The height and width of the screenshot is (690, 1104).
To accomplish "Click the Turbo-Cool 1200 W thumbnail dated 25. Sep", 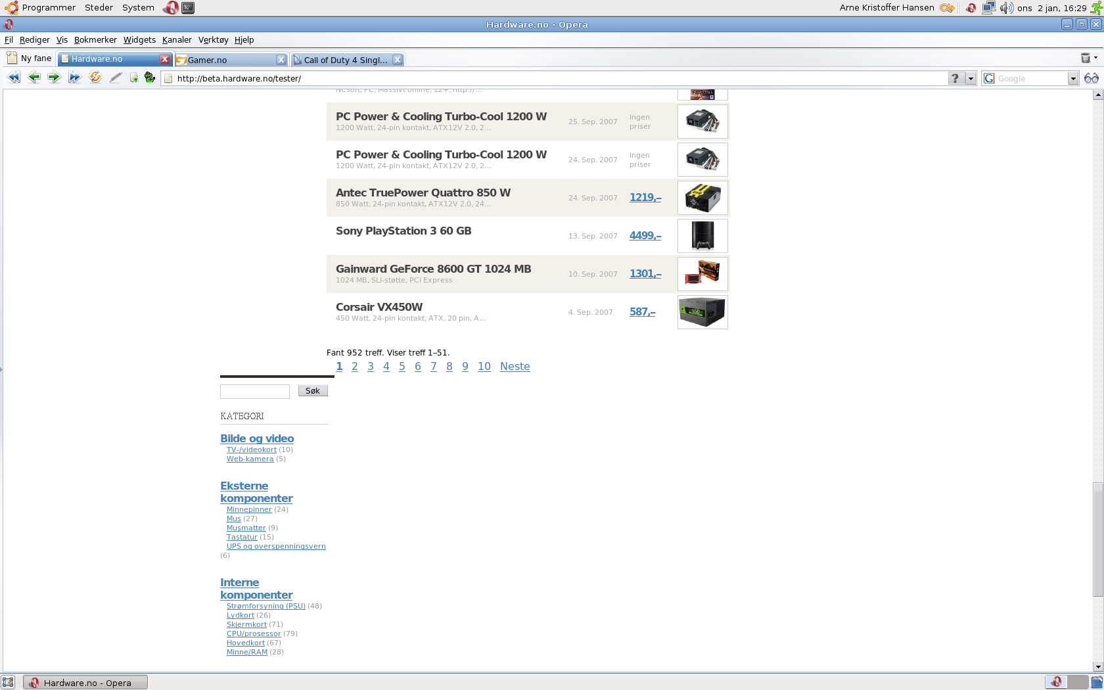I will coord(702,122).
